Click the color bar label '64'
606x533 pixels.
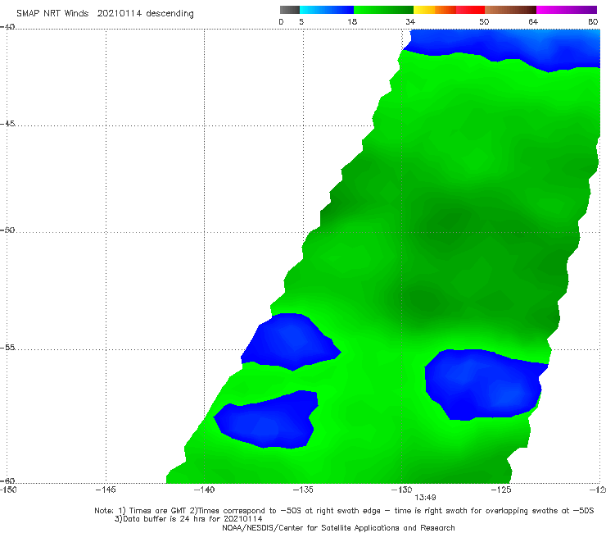[x=533, y=22]
